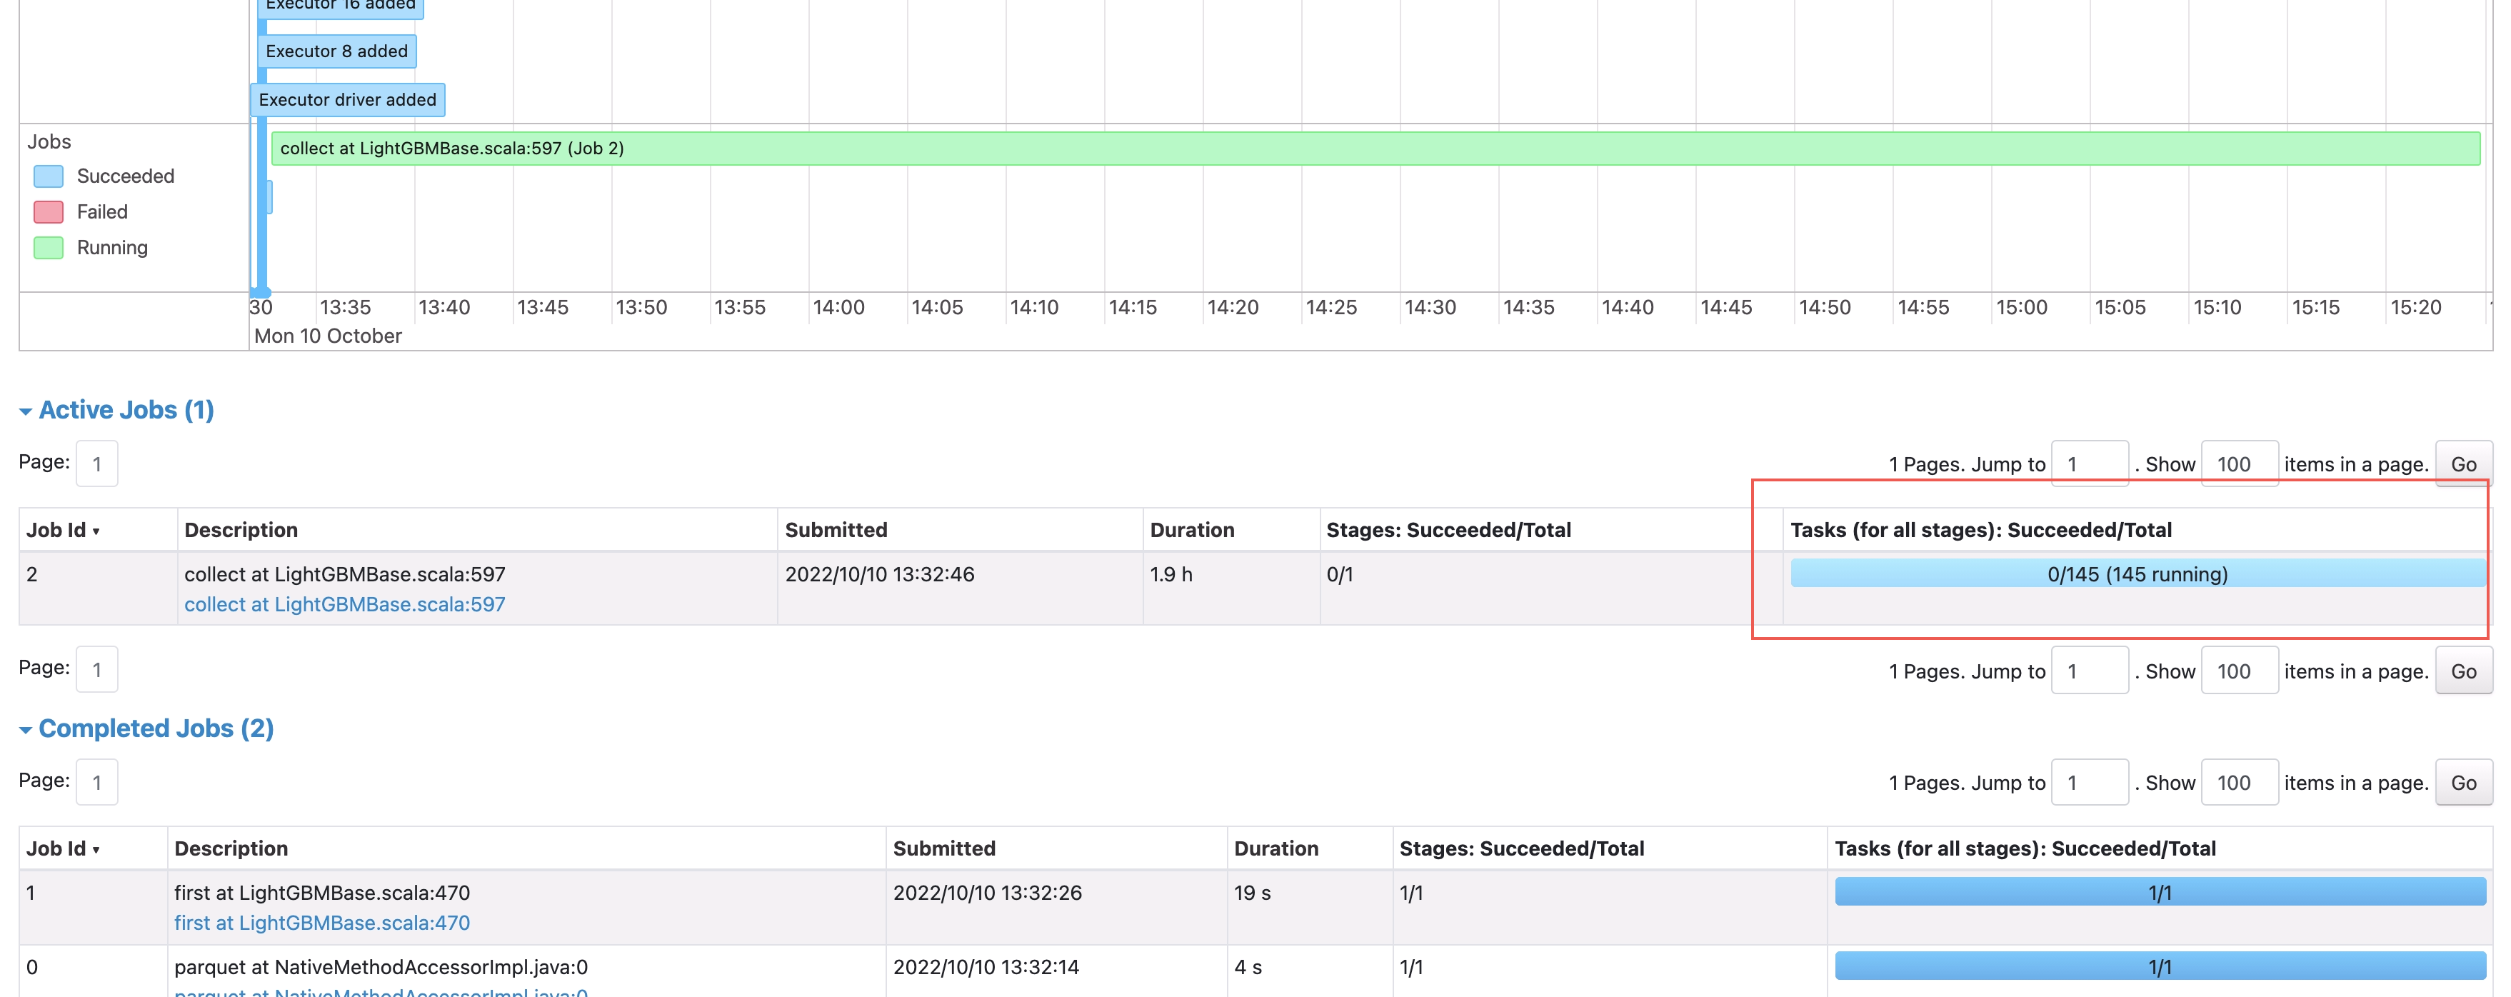2511x997 pixels.
Task: Sort Active Jobs by Submitted column
Action: [836, 530]
